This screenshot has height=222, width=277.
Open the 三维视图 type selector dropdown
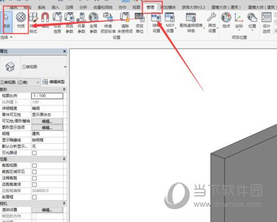65,67
